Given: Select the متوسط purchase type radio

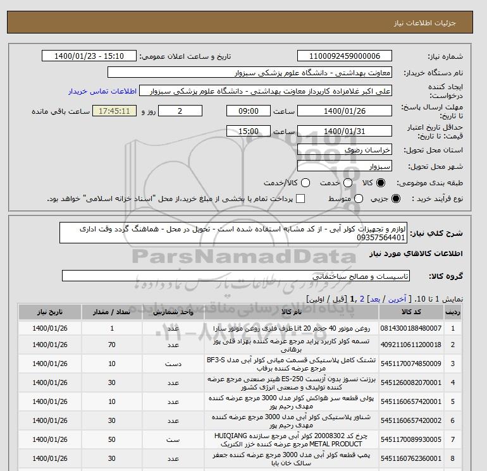Looking at the screenshot, I should pos(359,199).
